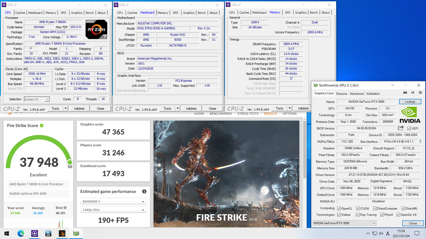This screenshot has height=239, width=426.
Task: Open the Validation tab in GPU-Z
Action: [373, 93]
